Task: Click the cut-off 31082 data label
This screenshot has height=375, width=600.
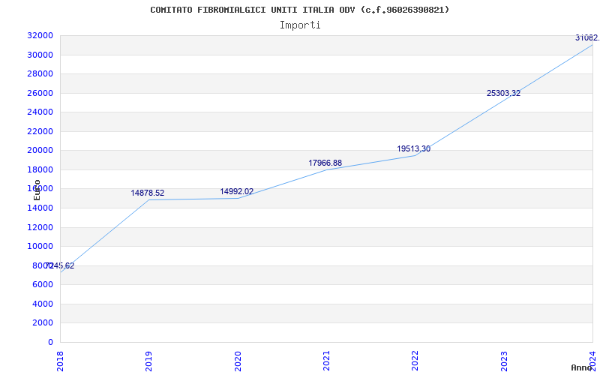Action: (x=587, y=37)
